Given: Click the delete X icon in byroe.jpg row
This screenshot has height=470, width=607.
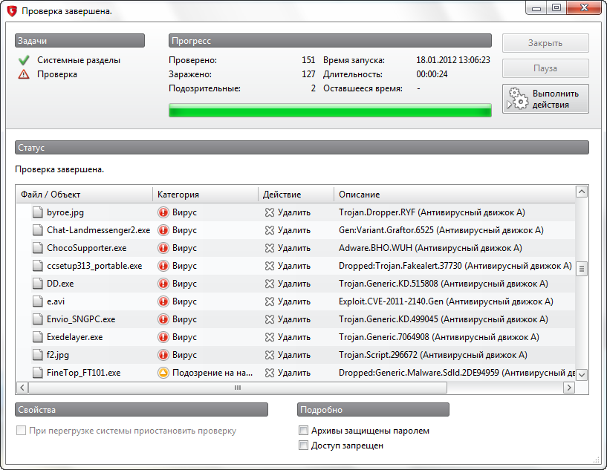Looking at the screenshot, I should (x=270, y=212).
